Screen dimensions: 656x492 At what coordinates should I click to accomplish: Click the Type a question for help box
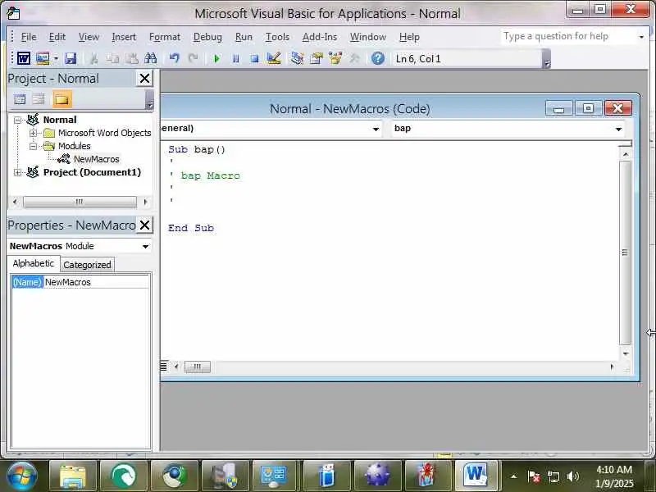coord(568,36)
